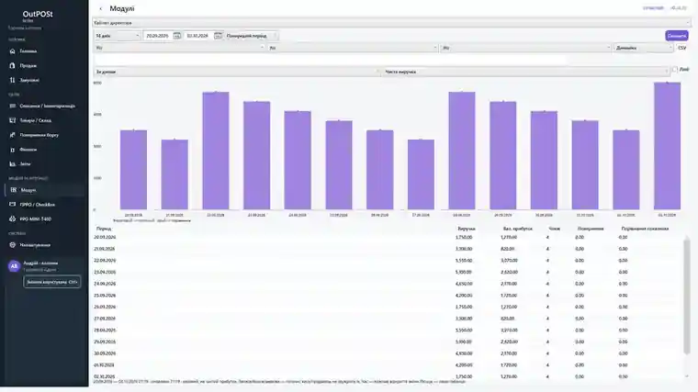Click profit 820.00 in the 21.09.2026 row
This screenshot has height=392, width=698.
[x=508, y=249]
